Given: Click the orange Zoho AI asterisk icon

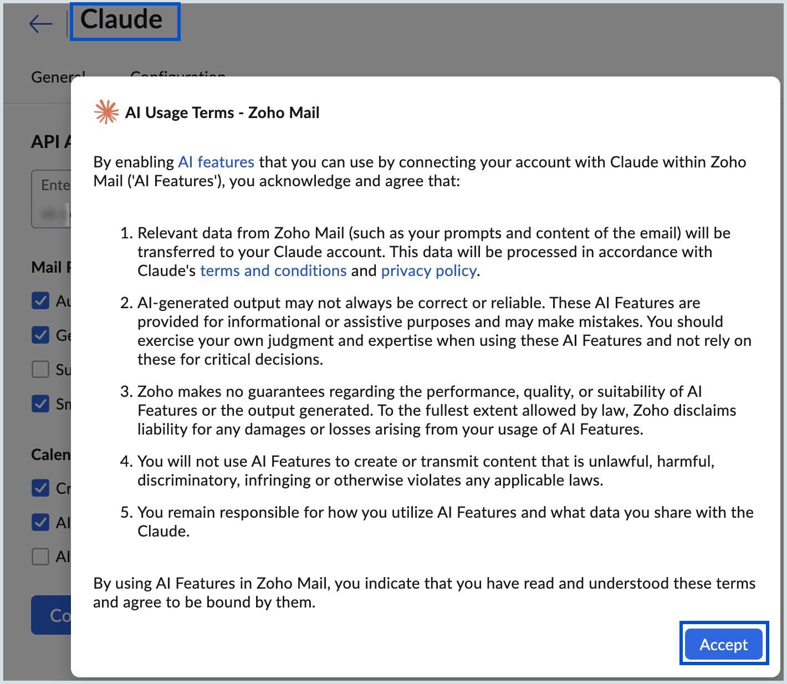Looking at the screenshot, I should pyautogui.click(x=106, y=112).
